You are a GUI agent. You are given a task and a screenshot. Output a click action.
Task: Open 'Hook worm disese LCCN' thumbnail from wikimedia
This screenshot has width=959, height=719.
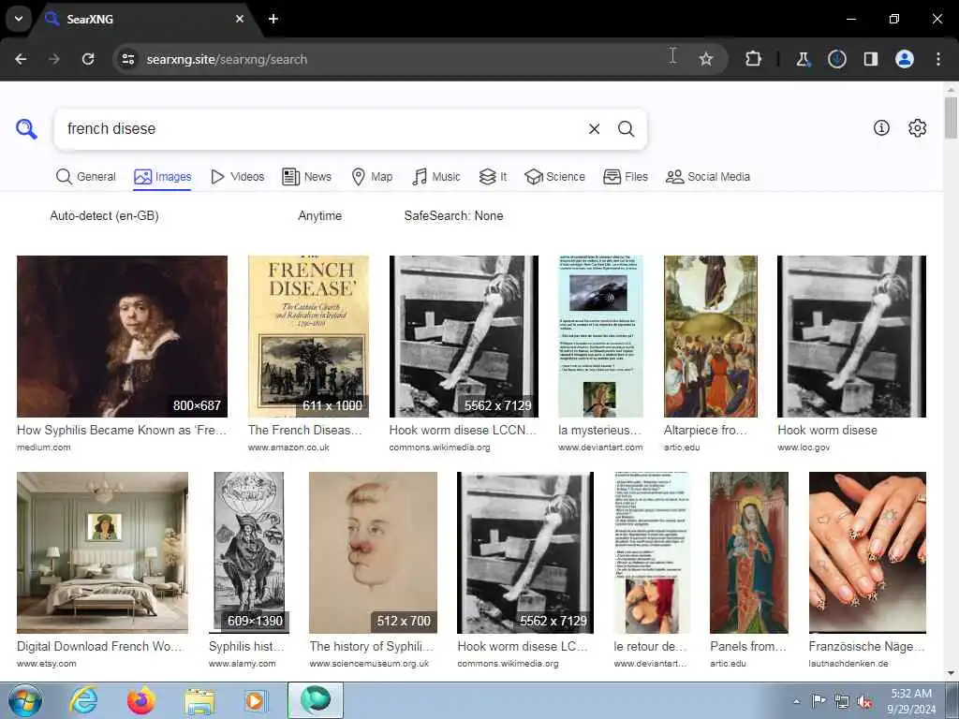click(x=464, y=336)
